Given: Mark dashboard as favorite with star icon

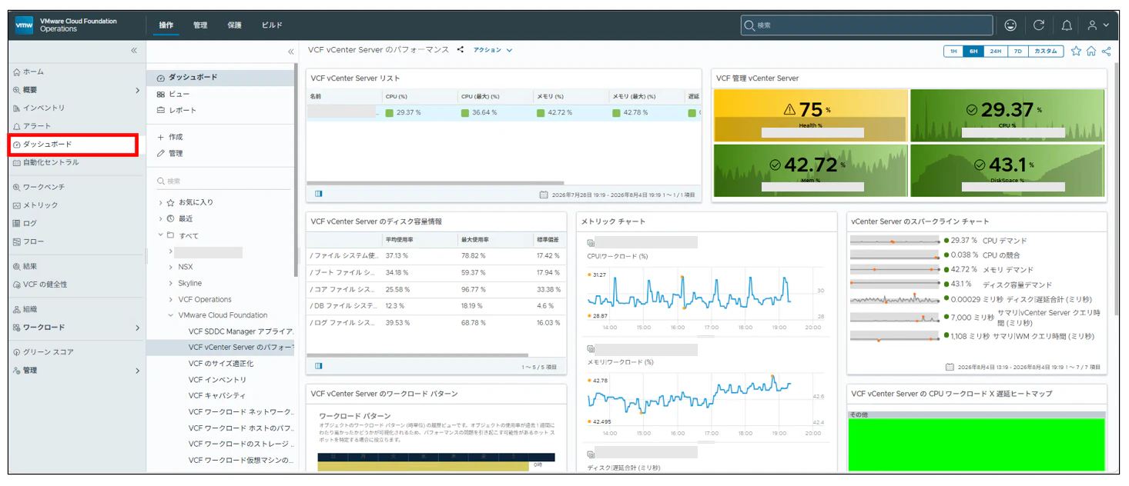Looking at the screenshot, I should click(1077, 52).
